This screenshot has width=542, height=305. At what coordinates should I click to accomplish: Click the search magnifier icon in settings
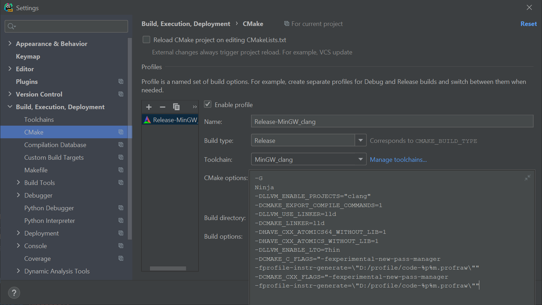pyautogui.click(x=12, y=26)
